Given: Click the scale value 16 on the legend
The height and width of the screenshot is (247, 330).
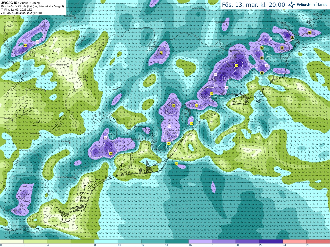Looking at the screenshot, I should 190,245.
